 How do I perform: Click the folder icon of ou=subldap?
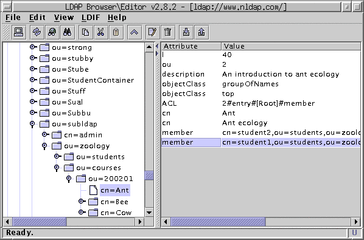44,124
